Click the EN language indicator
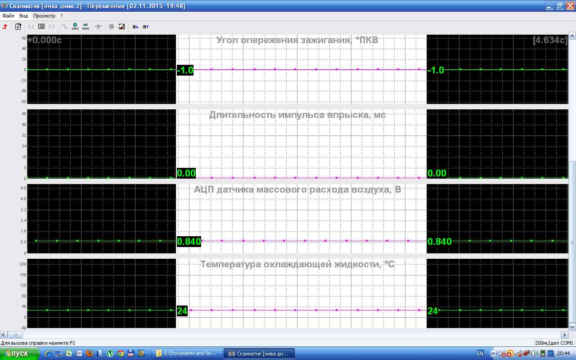The width and height of the screenshot is (576, 360). pos(480,353)
